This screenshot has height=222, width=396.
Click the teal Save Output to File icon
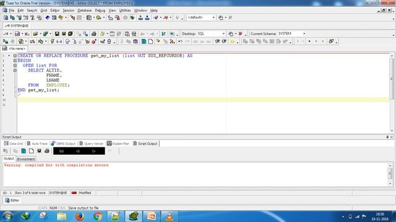click(24, 151)
